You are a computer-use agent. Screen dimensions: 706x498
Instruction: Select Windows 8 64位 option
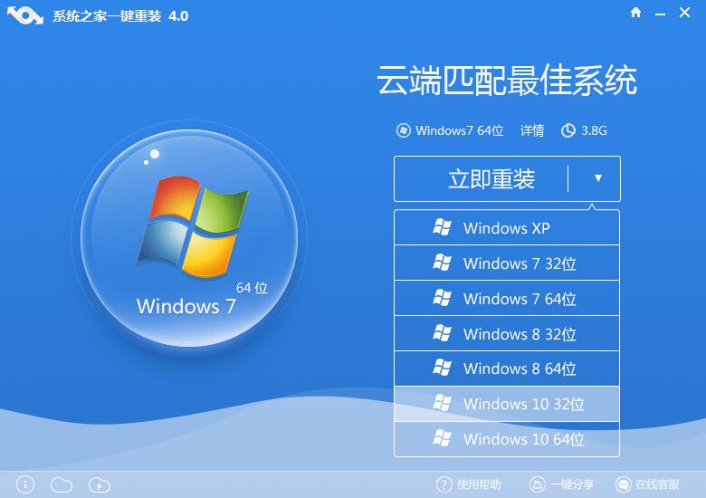(507, 369)
